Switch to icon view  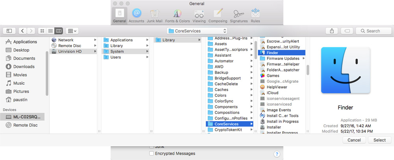point(42,31)
